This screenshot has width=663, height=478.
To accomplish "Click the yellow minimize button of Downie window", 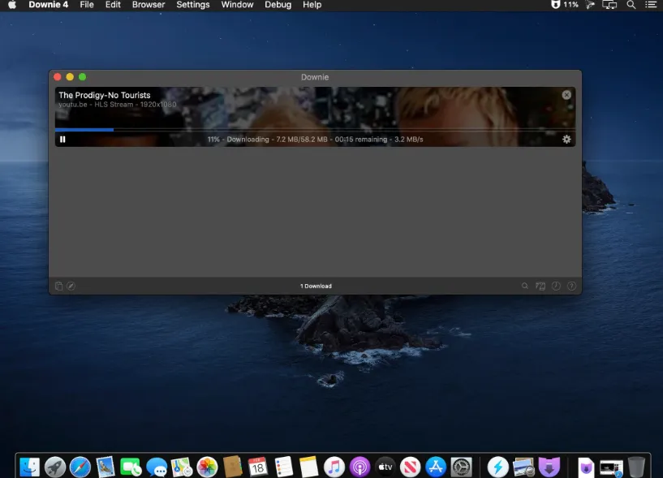I will [x=70, y=76].
